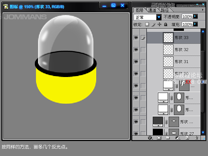The height and width of the screenshot is (156, 208).
Task: Switch to the 通道 channels tab
Action: tap(152, 10)
